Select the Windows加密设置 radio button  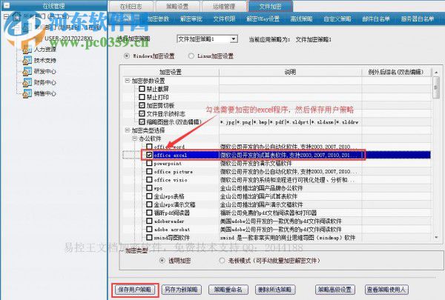point(127,56)
